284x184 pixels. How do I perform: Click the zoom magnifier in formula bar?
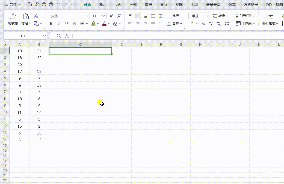58,36
